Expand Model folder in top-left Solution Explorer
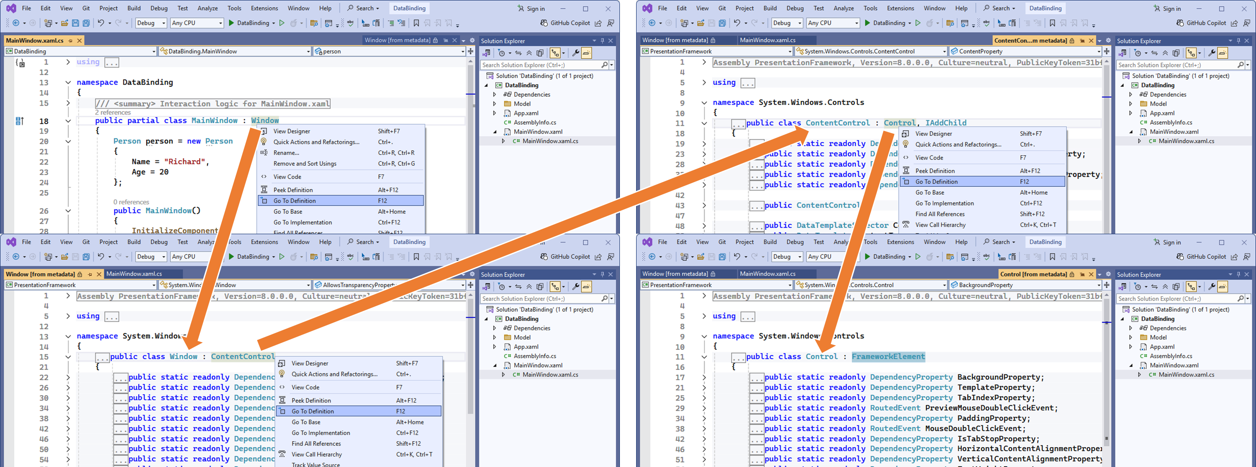Image resolution: width=1256 pixels, height=467 pixels. coord(494,104)
